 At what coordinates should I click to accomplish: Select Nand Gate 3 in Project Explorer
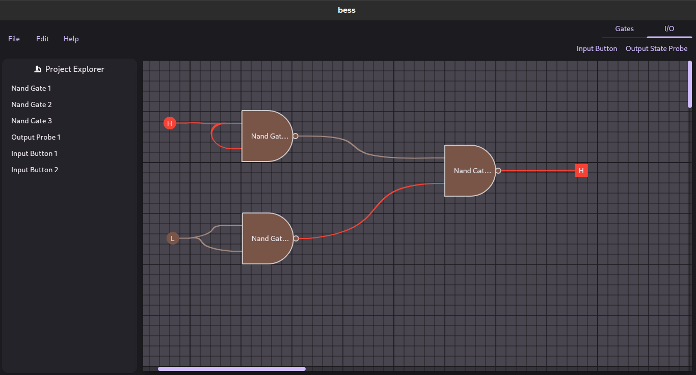tap(32, 121)
